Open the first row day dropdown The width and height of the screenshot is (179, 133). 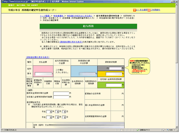coord(64,112)
